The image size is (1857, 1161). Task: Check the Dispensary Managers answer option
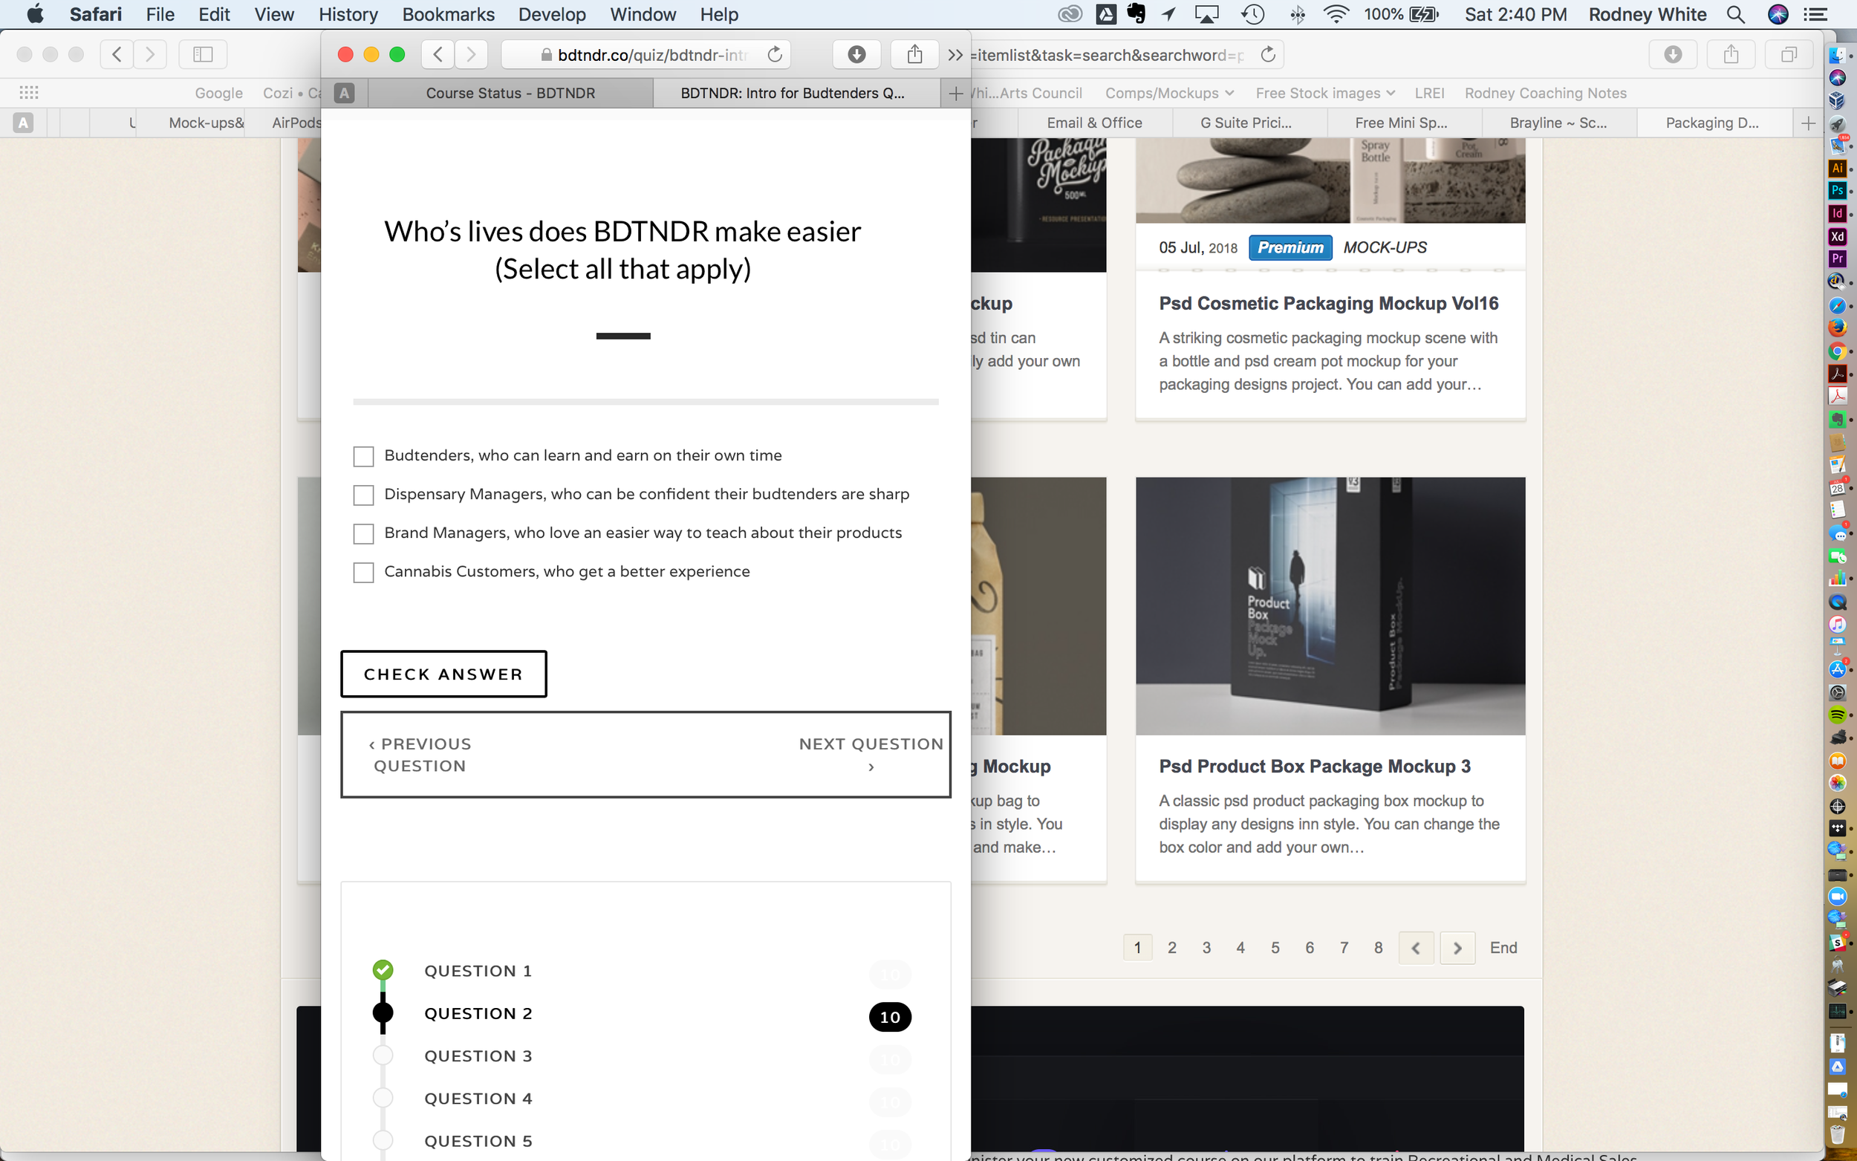(x=363, y=495)
